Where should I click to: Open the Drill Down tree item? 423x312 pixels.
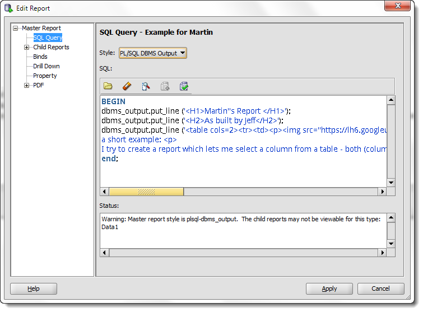pyautogui.click(x=47, y=66)
